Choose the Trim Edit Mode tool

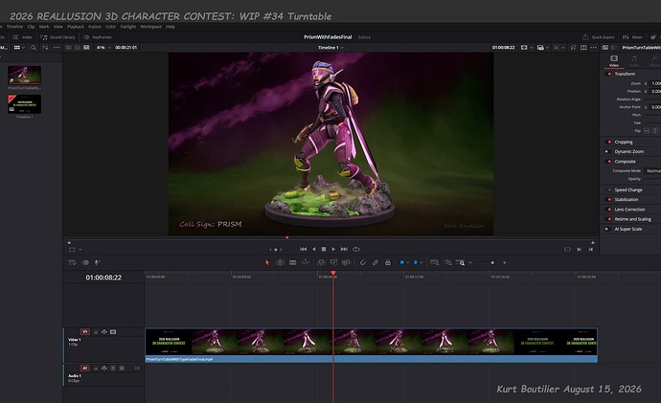pos(280,263)
